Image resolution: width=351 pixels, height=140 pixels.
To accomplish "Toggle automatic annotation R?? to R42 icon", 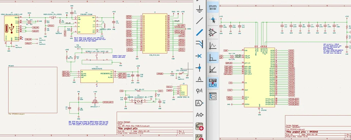I will pos(213,83).
